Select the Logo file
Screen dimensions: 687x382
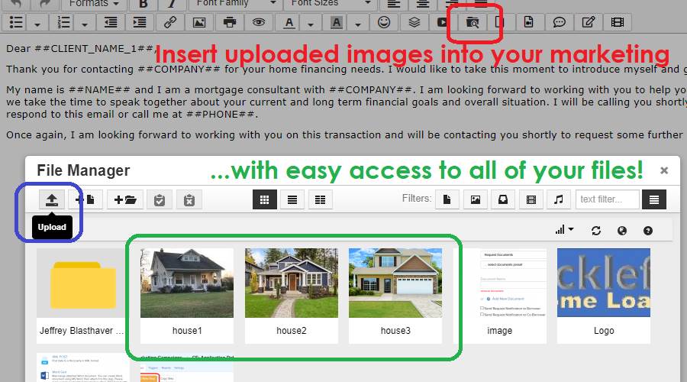[x=604, y=296]
